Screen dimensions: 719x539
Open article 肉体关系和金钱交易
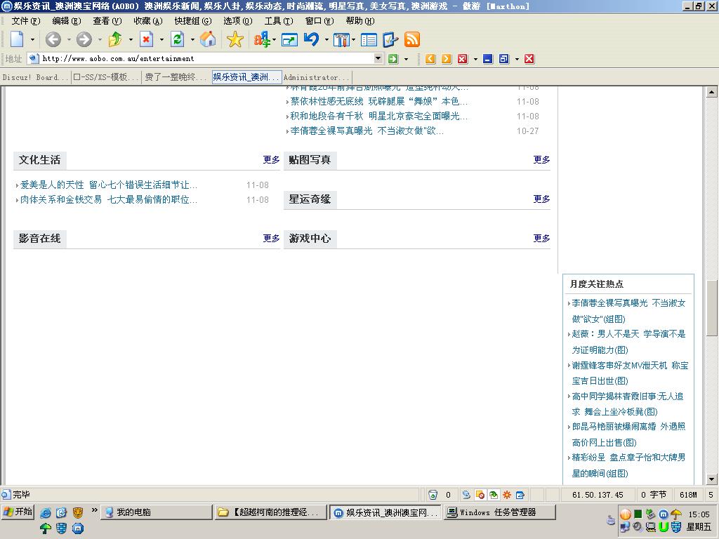(109, 200)
